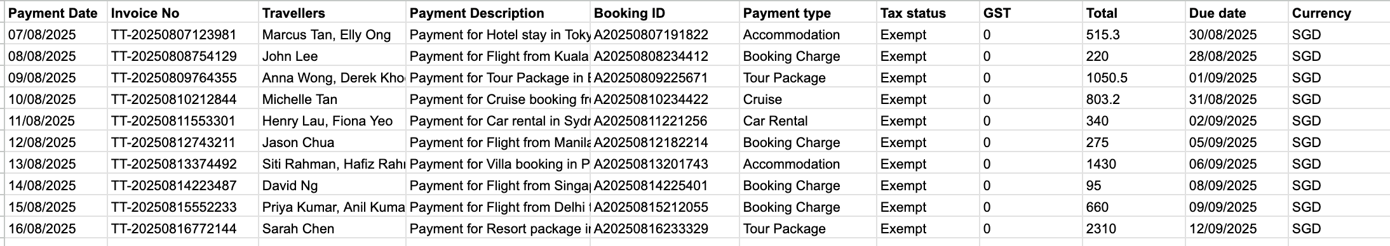Select invoice TT-20250815552233 cell
Image resolution: width=1390 pixels, height=246 pixels.
point(183,207)
